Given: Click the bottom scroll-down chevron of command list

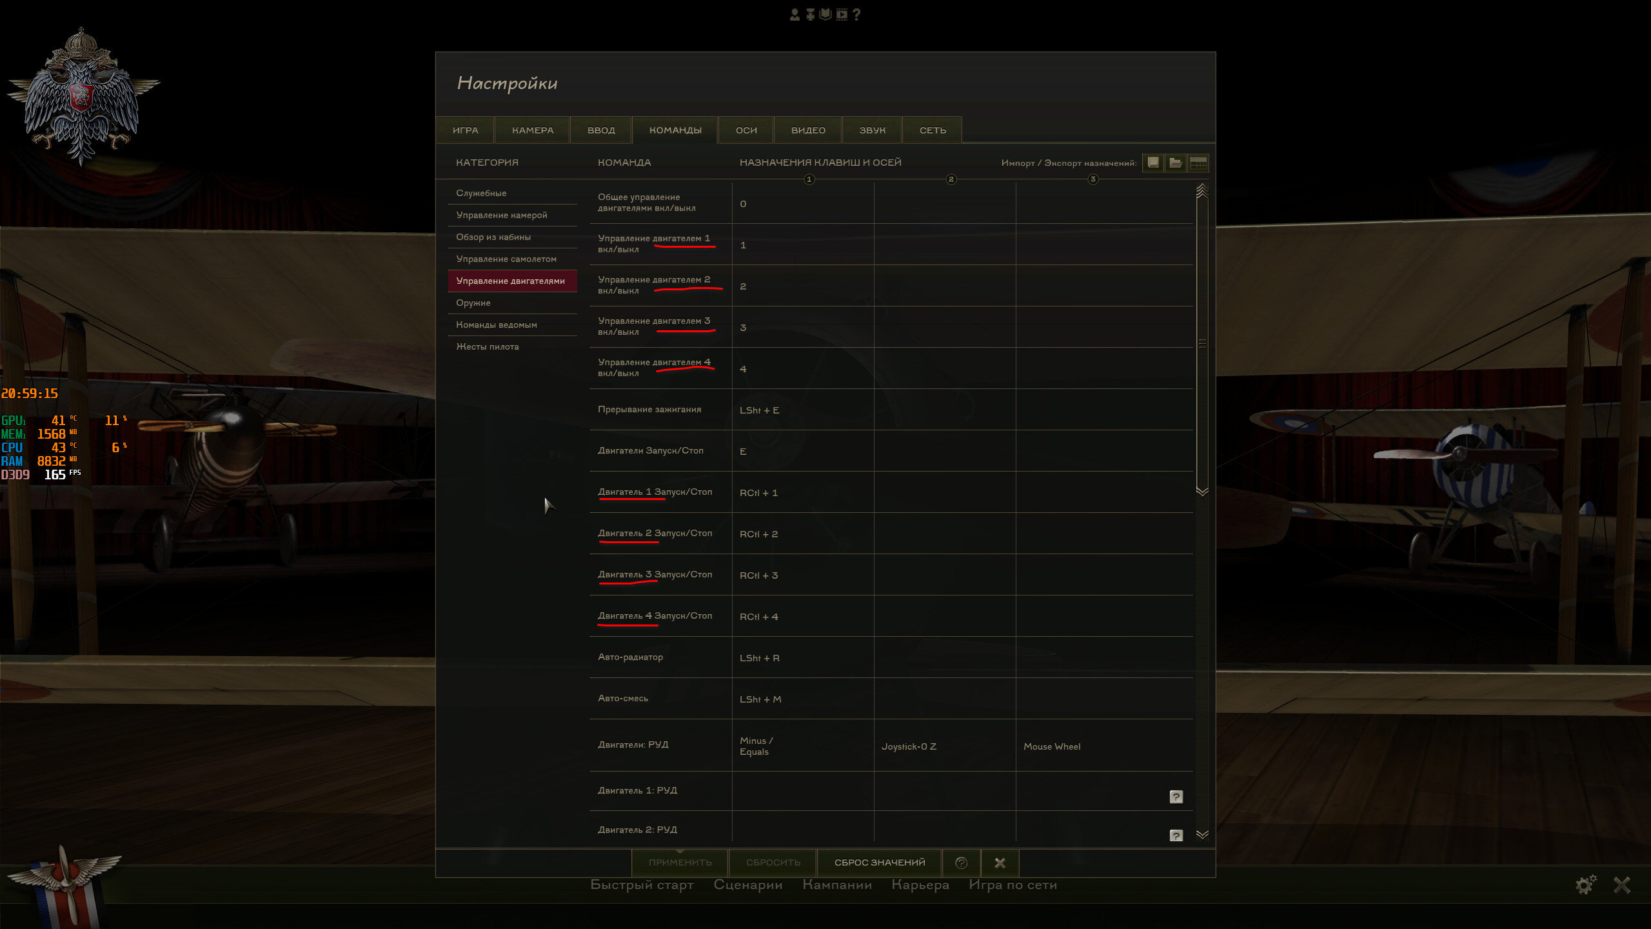Looking at the screenshot, I should (1202, 834).
